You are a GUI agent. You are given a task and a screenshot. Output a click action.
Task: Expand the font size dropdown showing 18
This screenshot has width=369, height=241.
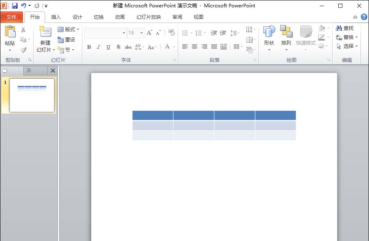click(x=141, y=33)
